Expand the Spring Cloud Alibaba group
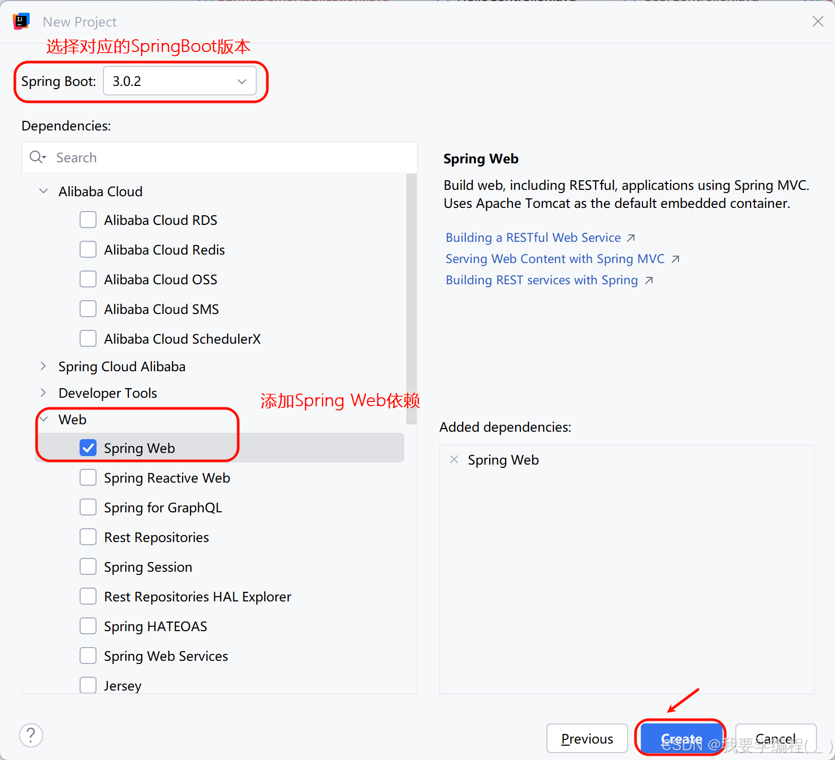The width and height of the screenshot is (835, 760). (x=44, y=366)
